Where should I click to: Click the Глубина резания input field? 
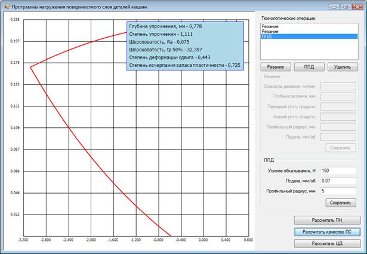click(x=338, y=96)
